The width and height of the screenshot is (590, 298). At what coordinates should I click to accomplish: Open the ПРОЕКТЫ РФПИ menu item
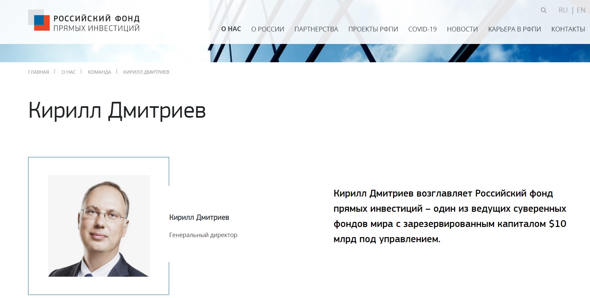[373, 29]
